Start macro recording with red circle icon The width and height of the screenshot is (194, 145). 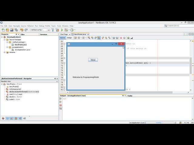tap(121, 38)
